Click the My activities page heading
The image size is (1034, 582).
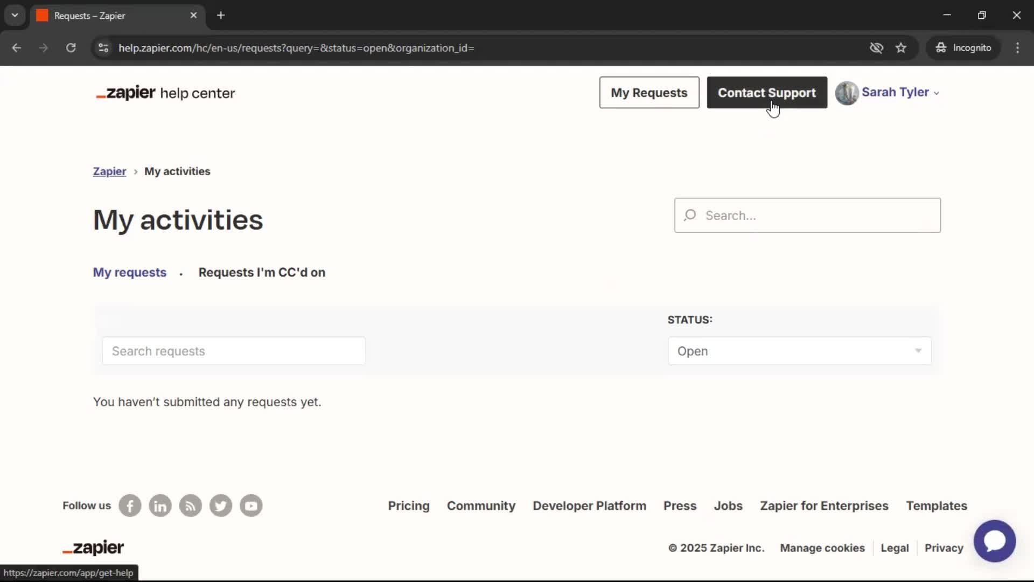coord(178,220)
